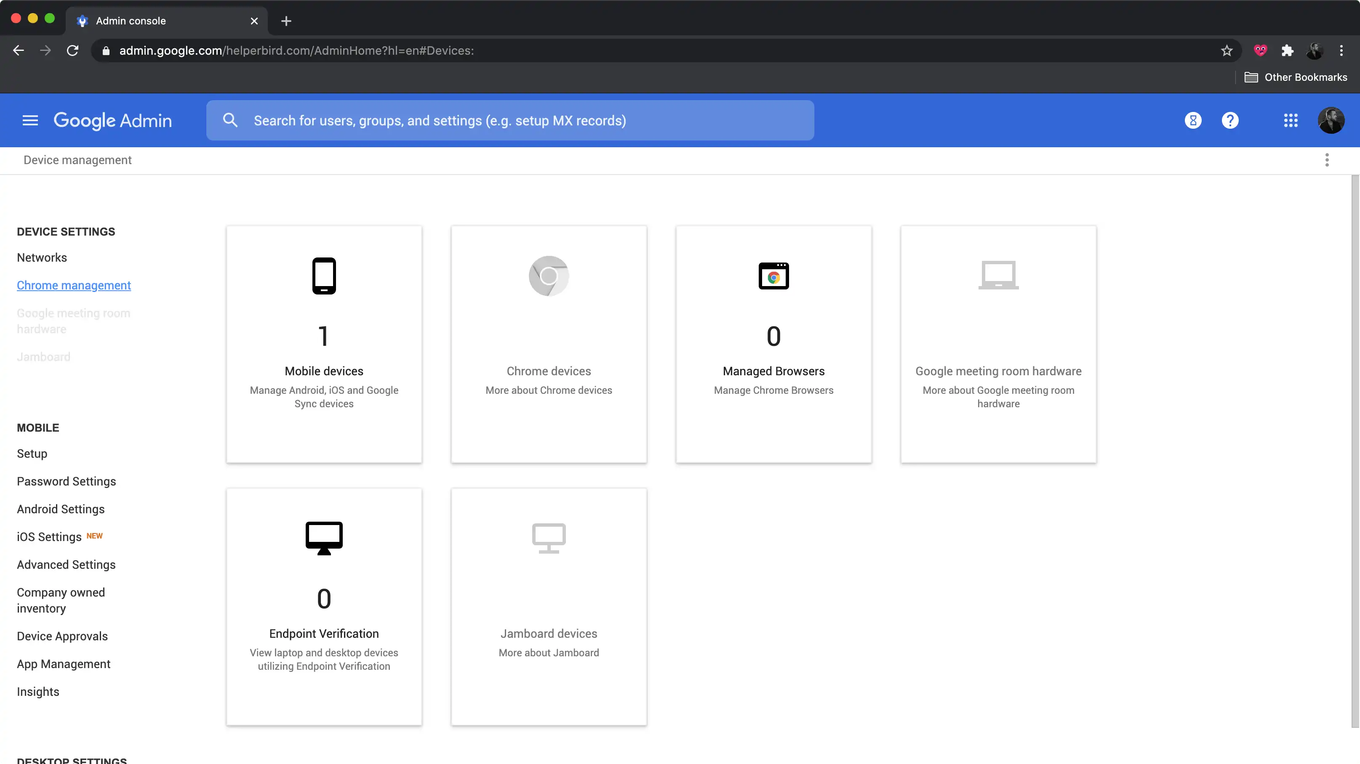Click the browser forward arrow
Viewport: 1360px width, 764px height.
pos(45,50)
